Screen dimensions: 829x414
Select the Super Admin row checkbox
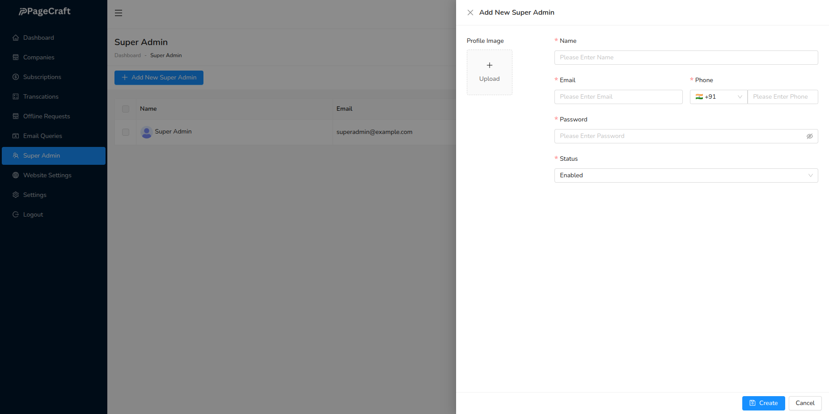pos(126,132)
